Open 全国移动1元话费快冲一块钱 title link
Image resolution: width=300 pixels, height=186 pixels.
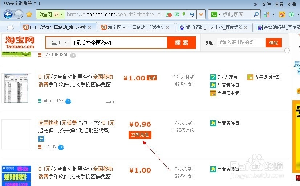point(76,127)
